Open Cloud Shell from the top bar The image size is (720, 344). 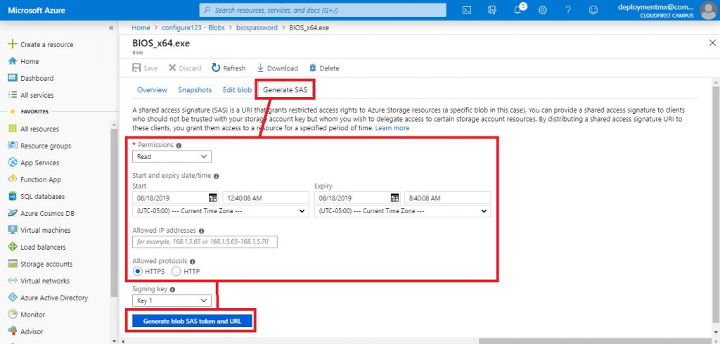pyautogui.click(x=467, y=10)
